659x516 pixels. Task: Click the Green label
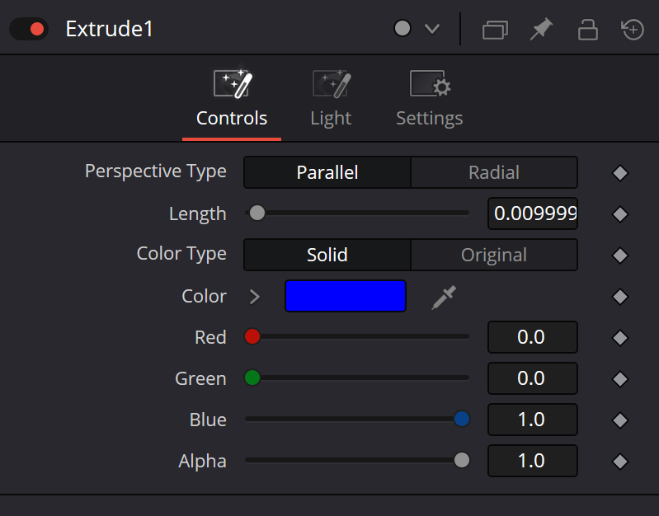(200, 378)
